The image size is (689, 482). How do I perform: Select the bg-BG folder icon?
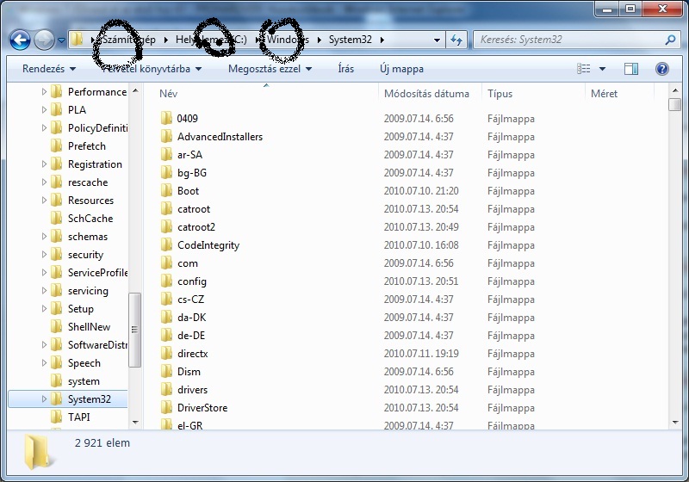click(x=166, y=172)
